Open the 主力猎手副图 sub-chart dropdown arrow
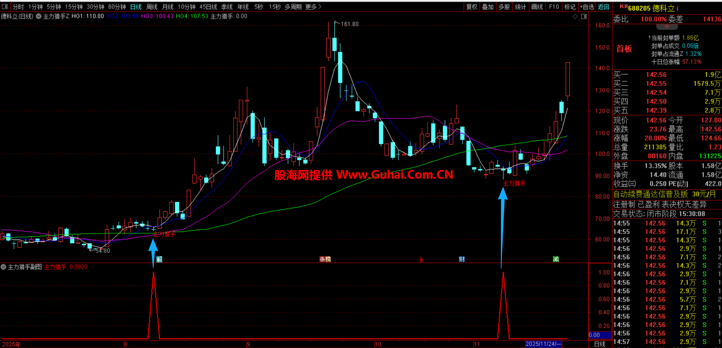This screenshot has width=722, height=348. click(x=3, y=267)
